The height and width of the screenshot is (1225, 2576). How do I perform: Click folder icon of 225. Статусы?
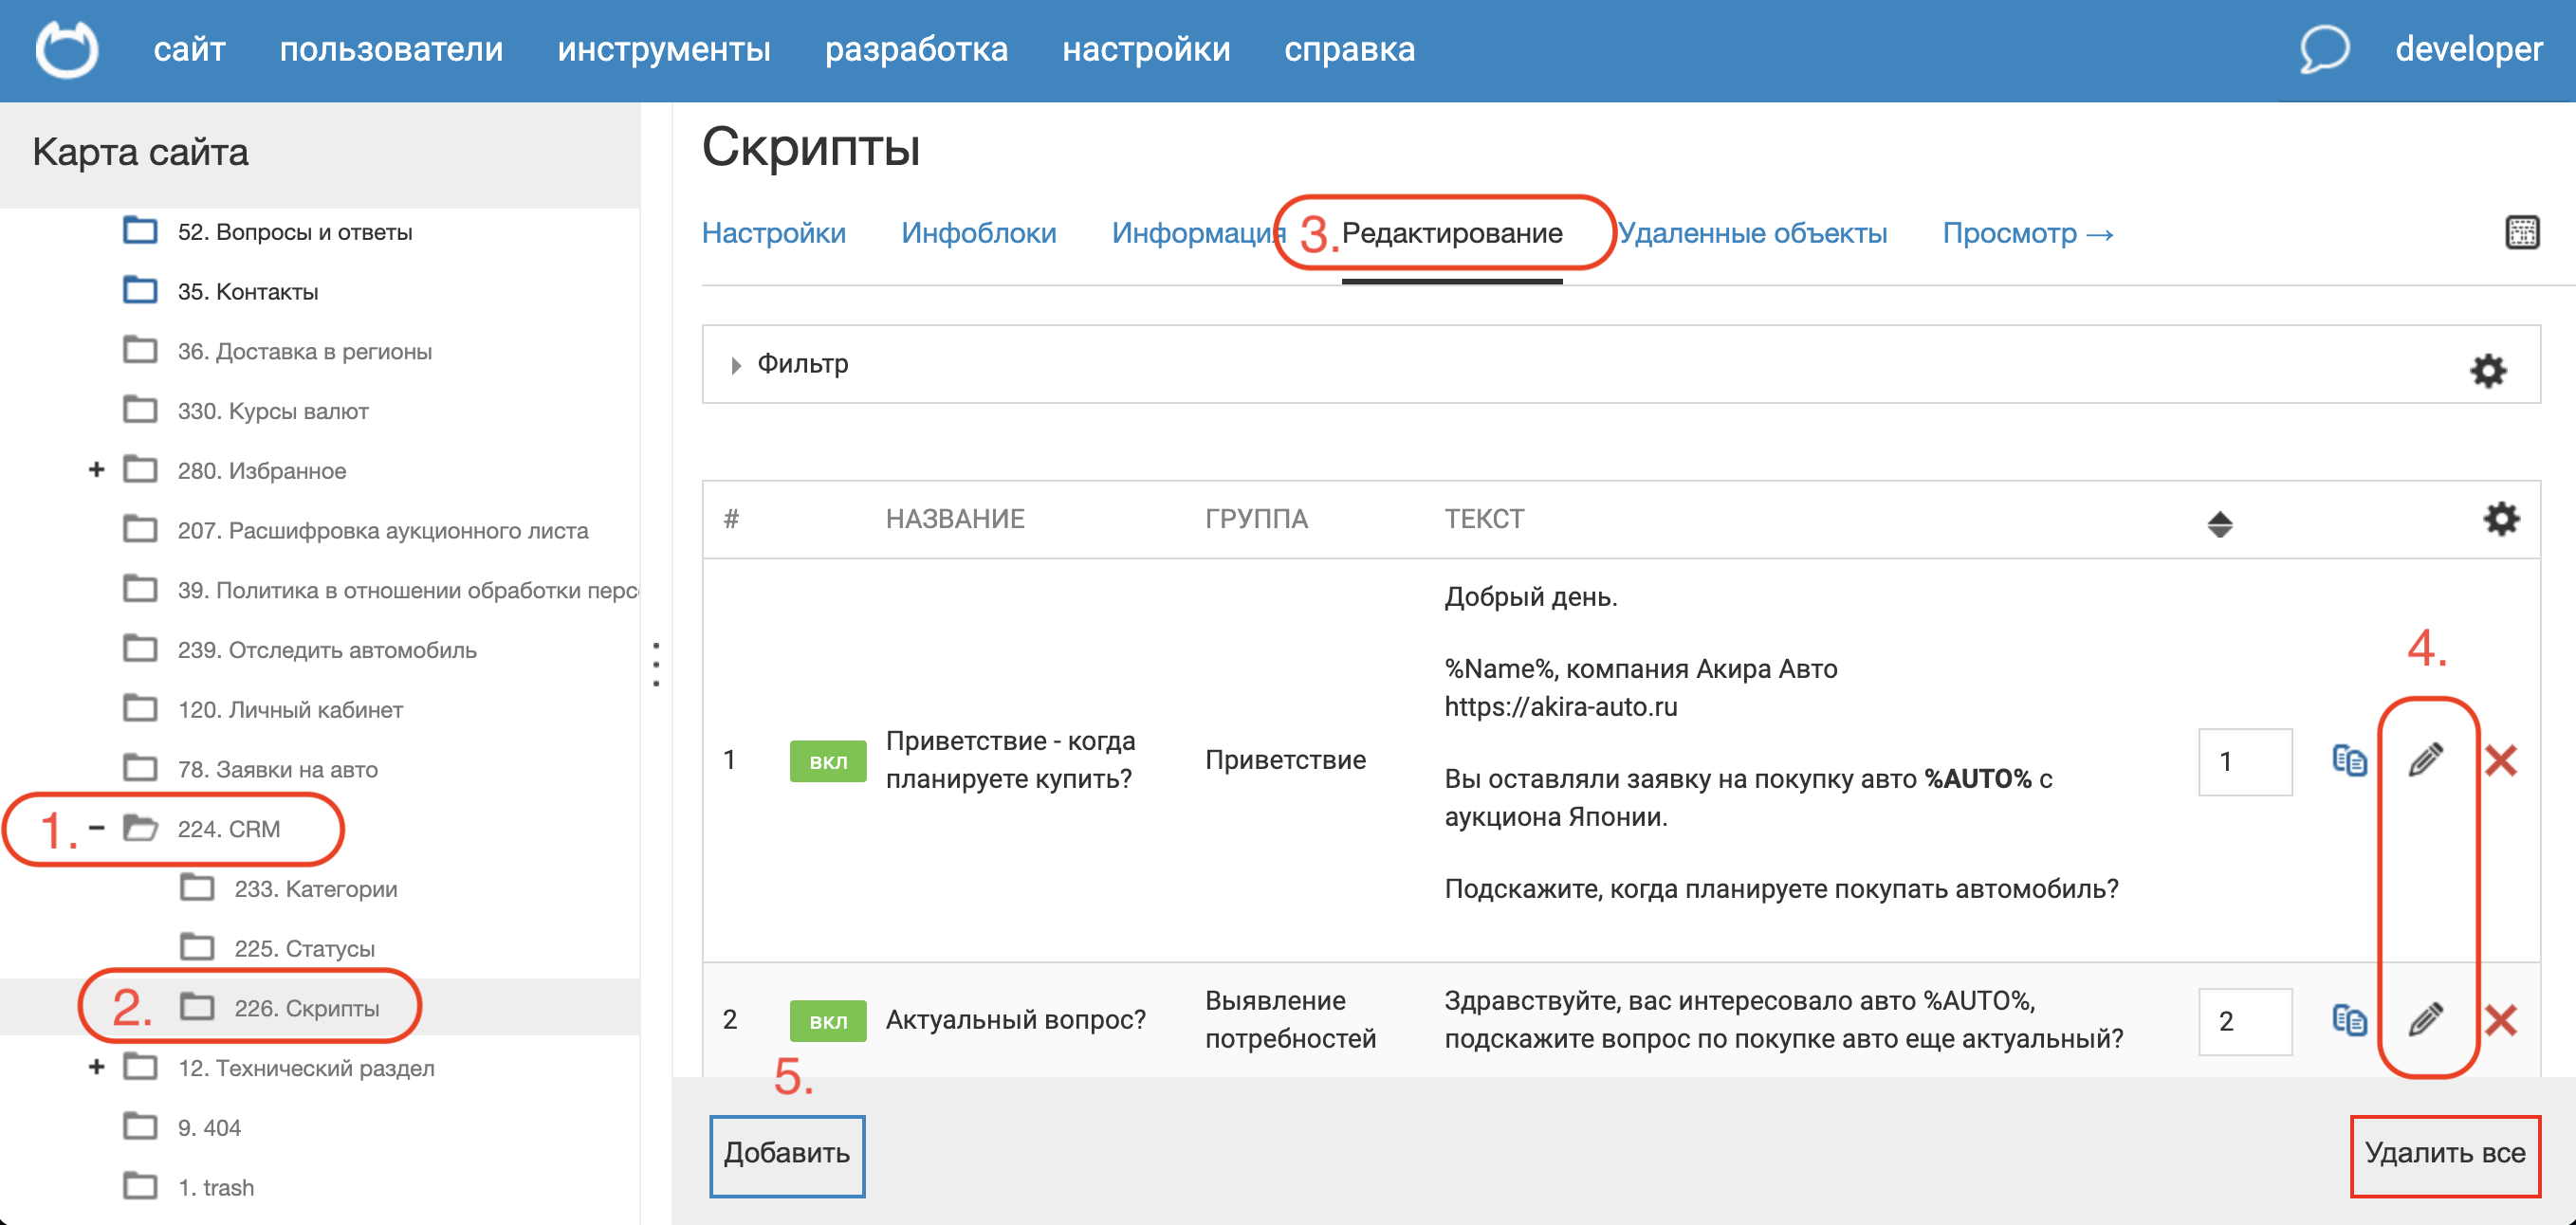tap(197, 947)
